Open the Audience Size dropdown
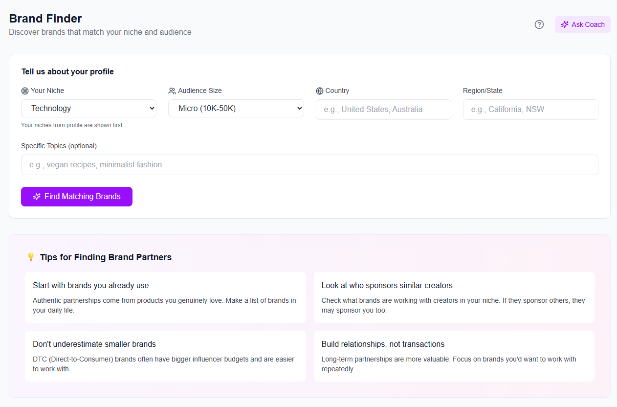 coord(236,109)
